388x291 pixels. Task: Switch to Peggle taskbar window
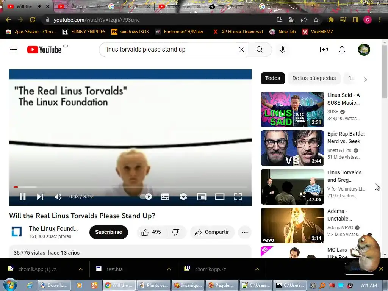pyautogui.click(x=222, y=285)
